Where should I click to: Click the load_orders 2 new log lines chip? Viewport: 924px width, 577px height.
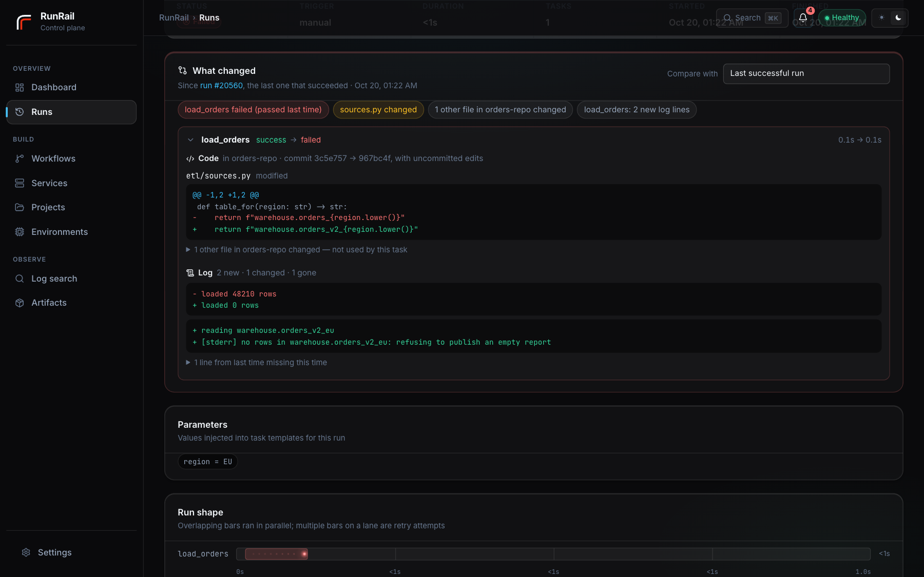(x=637, y=110)
